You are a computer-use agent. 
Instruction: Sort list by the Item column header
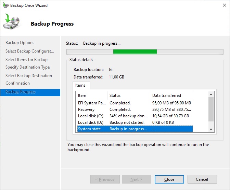click(x=91, y=96)
